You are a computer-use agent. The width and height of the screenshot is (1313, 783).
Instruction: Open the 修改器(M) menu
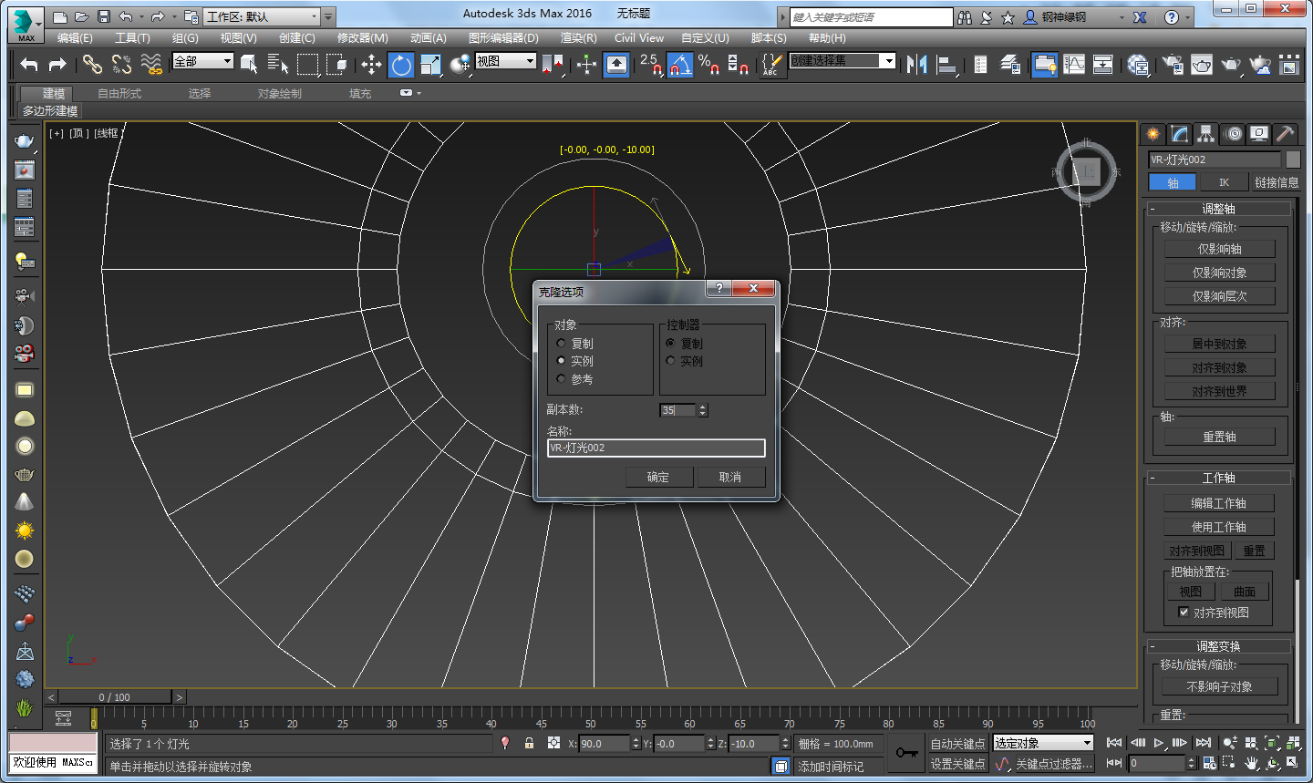coord(363,38)
